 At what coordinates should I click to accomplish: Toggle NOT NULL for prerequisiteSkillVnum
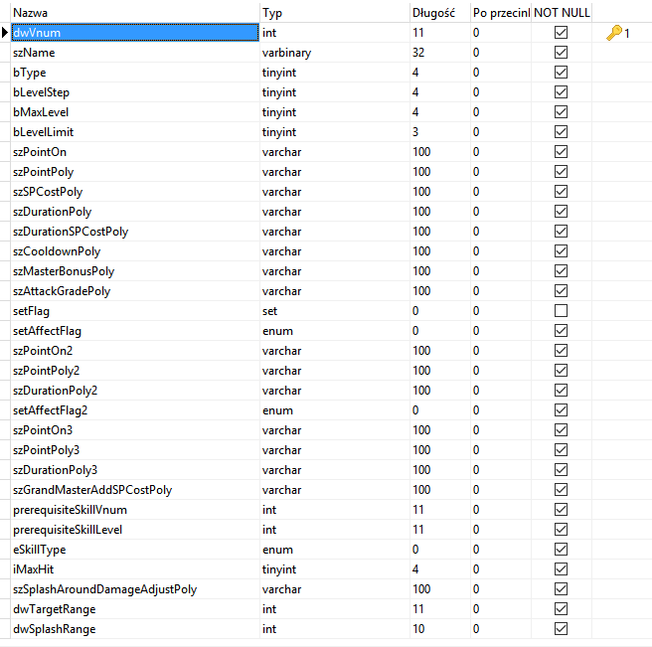click(561, 510)
